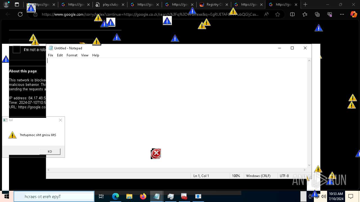This screenshot has height=202, width=360.
Task: Select the Notepad taskbar icon
Action: pos(157,196)
